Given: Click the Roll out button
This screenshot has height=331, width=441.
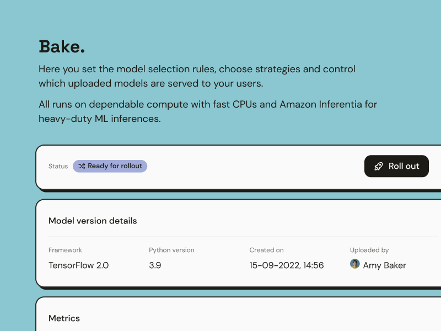Looking at the screenshot, I should pyautogui.click(x=396, y=166).
